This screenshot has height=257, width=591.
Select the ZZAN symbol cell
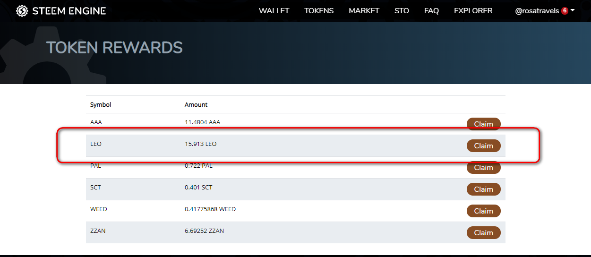point(98,231)
